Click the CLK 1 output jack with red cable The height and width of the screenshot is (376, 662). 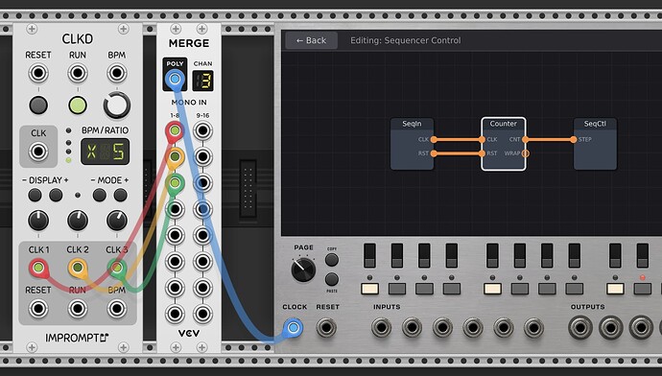click(x=38, y=268)
